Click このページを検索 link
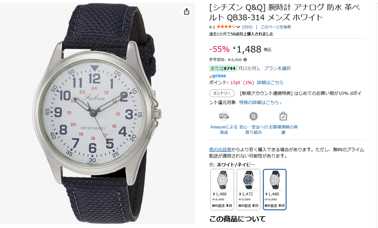The width and height of the screenshot is (378, 228). (275, 27)
